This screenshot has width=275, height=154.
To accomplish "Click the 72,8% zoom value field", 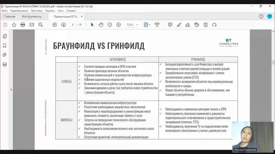I will pos(130,25).
